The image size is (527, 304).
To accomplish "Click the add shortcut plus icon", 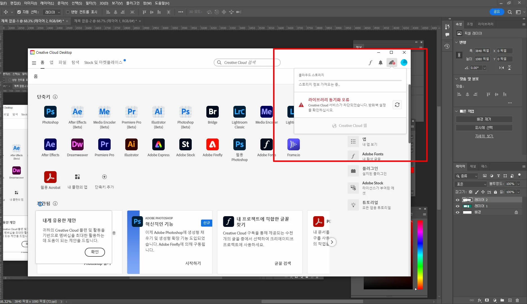I will (x=104, y=177).
